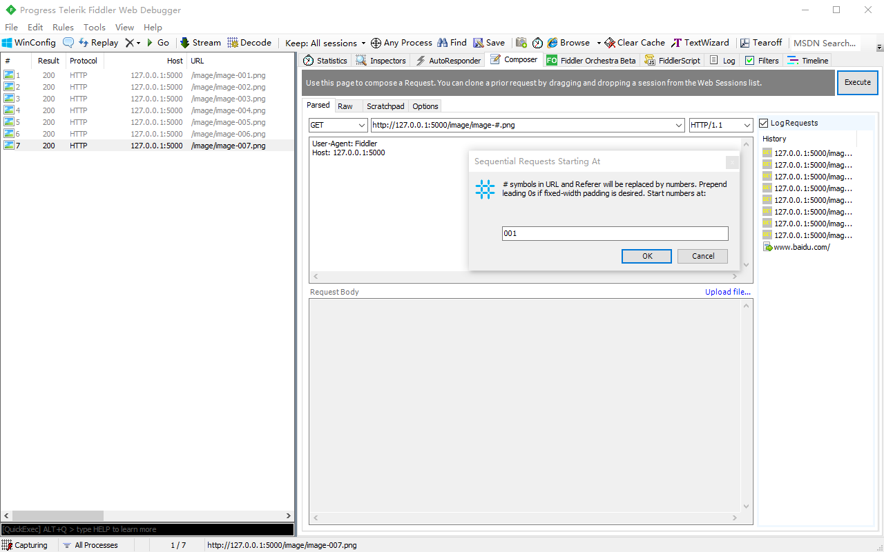Screen dimensions: 884x552
Task: Expand the Remove sessions dropdown arrow
Action: point(138,43)
